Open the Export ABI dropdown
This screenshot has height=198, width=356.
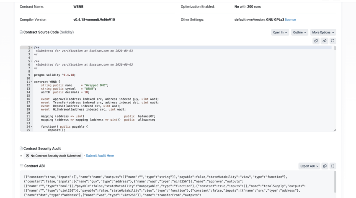click(309, 166)
